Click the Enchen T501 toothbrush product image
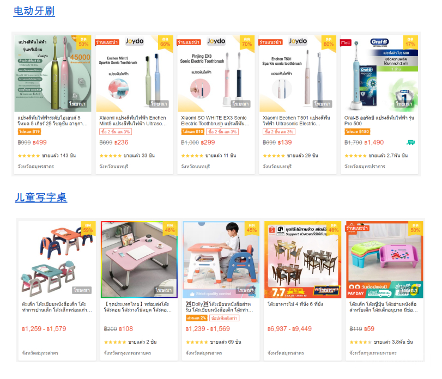This screenshot has height=379, width=442. pyautogui.click(x=298, y=74)
